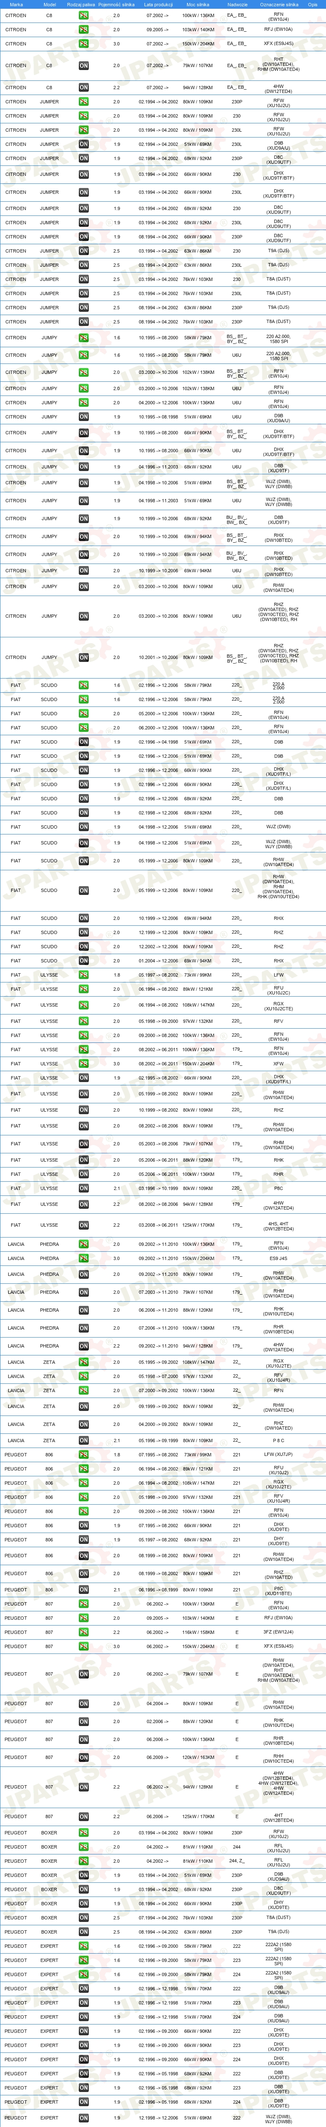This screenshot has height=2127, width=326.
Task: Click the '3FZ (EW12J4)' engine cell
Action: 279,1632
